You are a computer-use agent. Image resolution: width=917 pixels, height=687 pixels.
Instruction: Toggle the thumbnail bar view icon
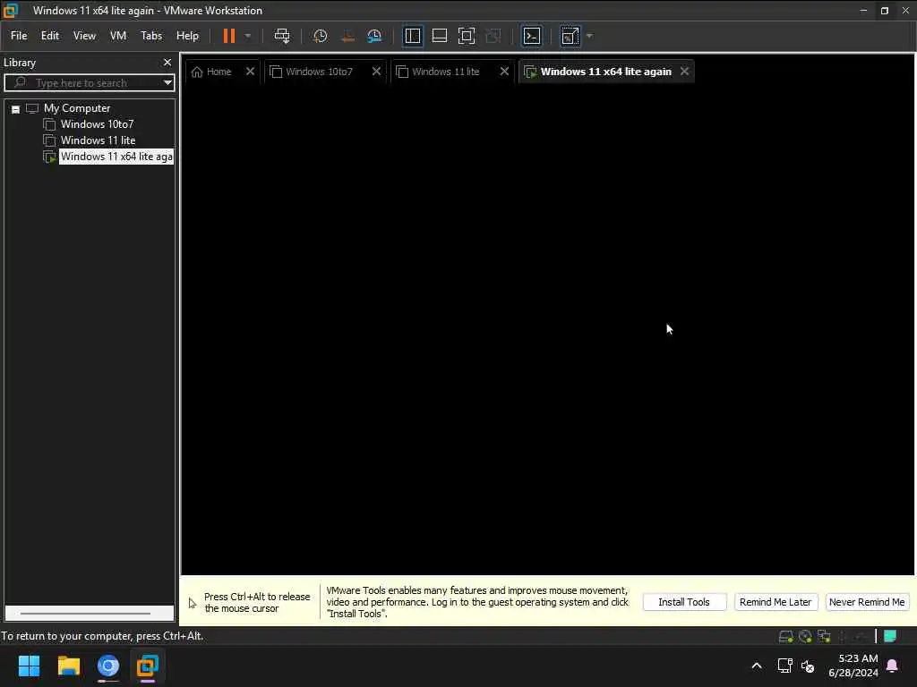pos(439,36)
